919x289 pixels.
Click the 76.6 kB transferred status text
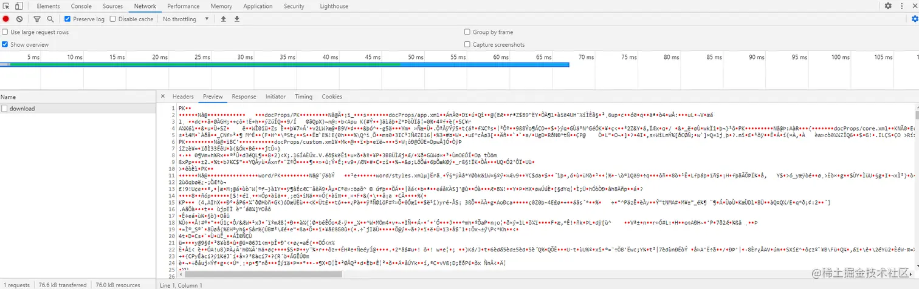63,285
